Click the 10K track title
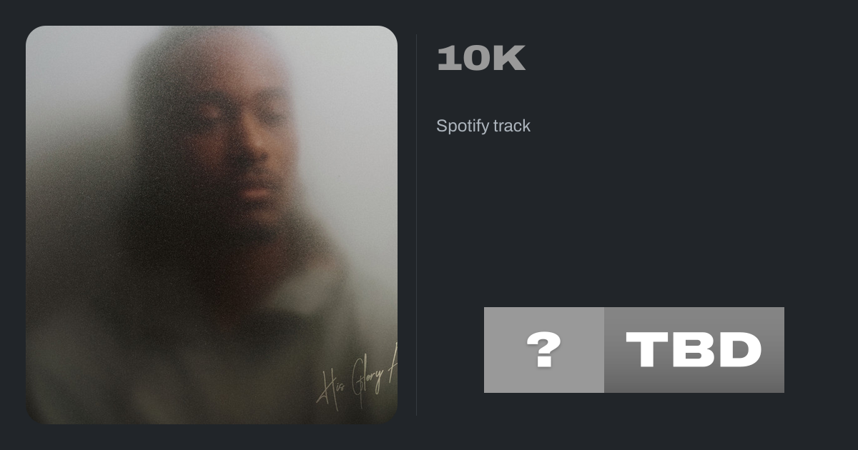This screenshot has width=858, height=450. click(481, 58)
